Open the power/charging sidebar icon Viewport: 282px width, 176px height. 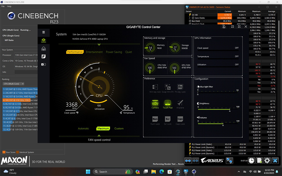[x=43, y=64]
